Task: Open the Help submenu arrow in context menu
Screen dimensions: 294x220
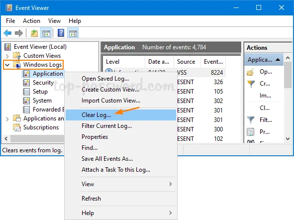Action: pos(170,213)
